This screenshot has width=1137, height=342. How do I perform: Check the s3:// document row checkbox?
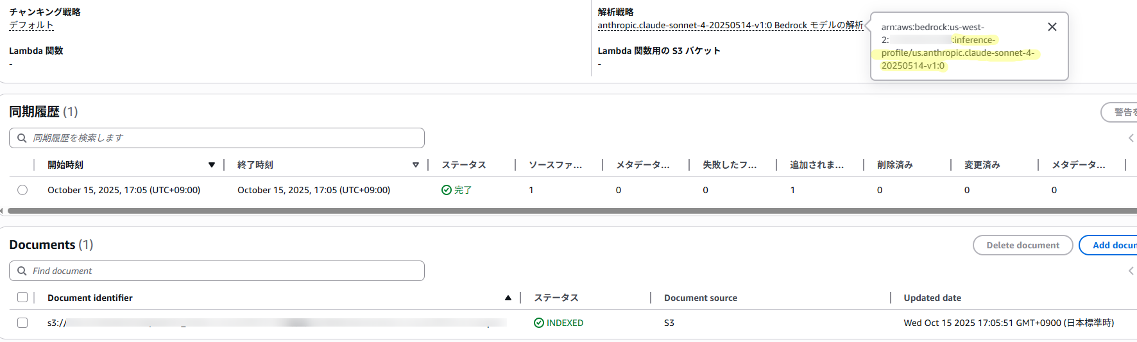tap(22, 323)
